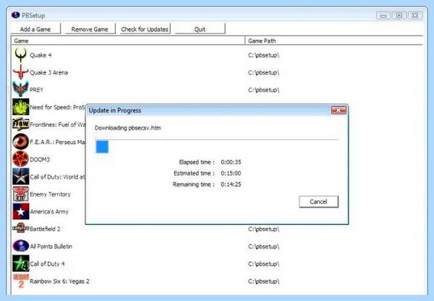Select the All Points Bulletin text
The height and width of the screenshot is (301, 434).
tap(51, 247)
